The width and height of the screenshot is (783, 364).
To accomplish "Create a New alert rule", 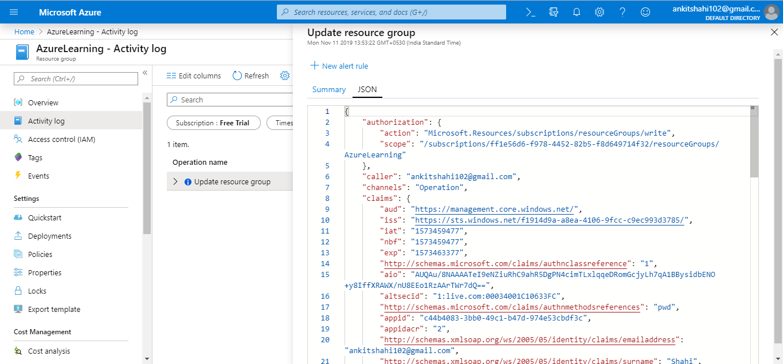I will (339, 66).
